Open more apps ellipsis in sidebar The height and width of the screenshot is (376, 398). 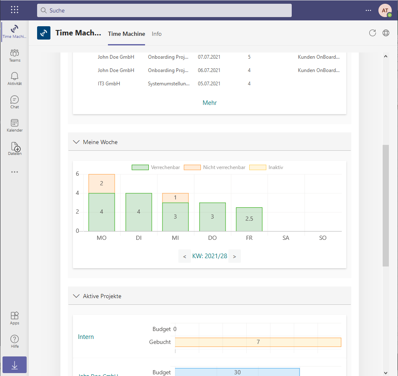click(x=15, y=172)
